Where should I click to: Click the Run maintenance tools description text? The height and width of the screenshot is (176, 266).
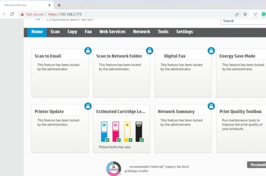(242, 125)
